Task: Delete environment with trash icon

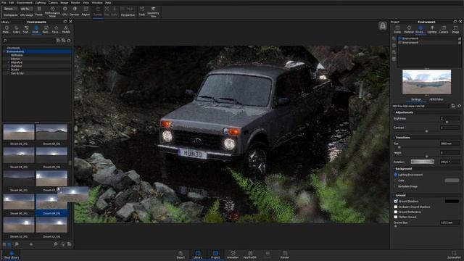Action: point(394,59)
